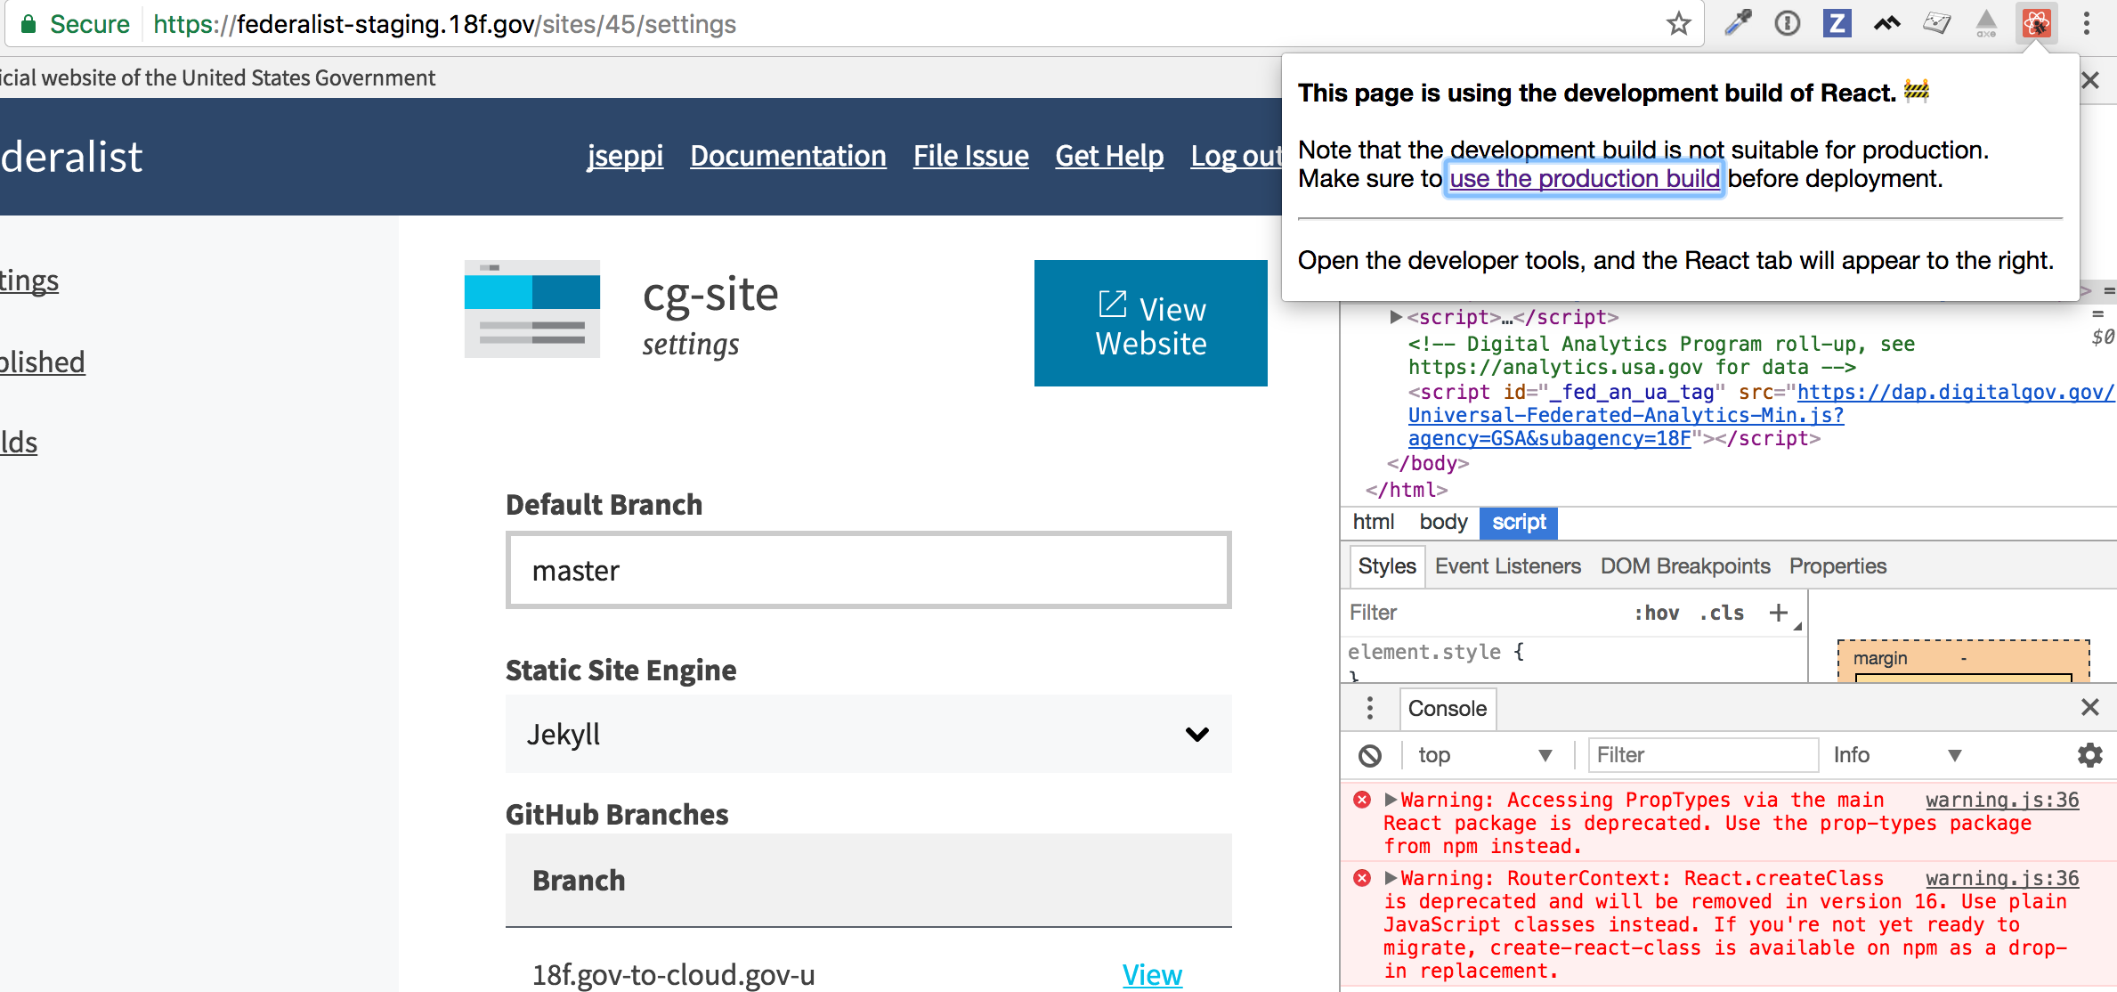Click the eyedropper color picker extension
The image size is (2117, 992).
click(x=1737, y=24)
